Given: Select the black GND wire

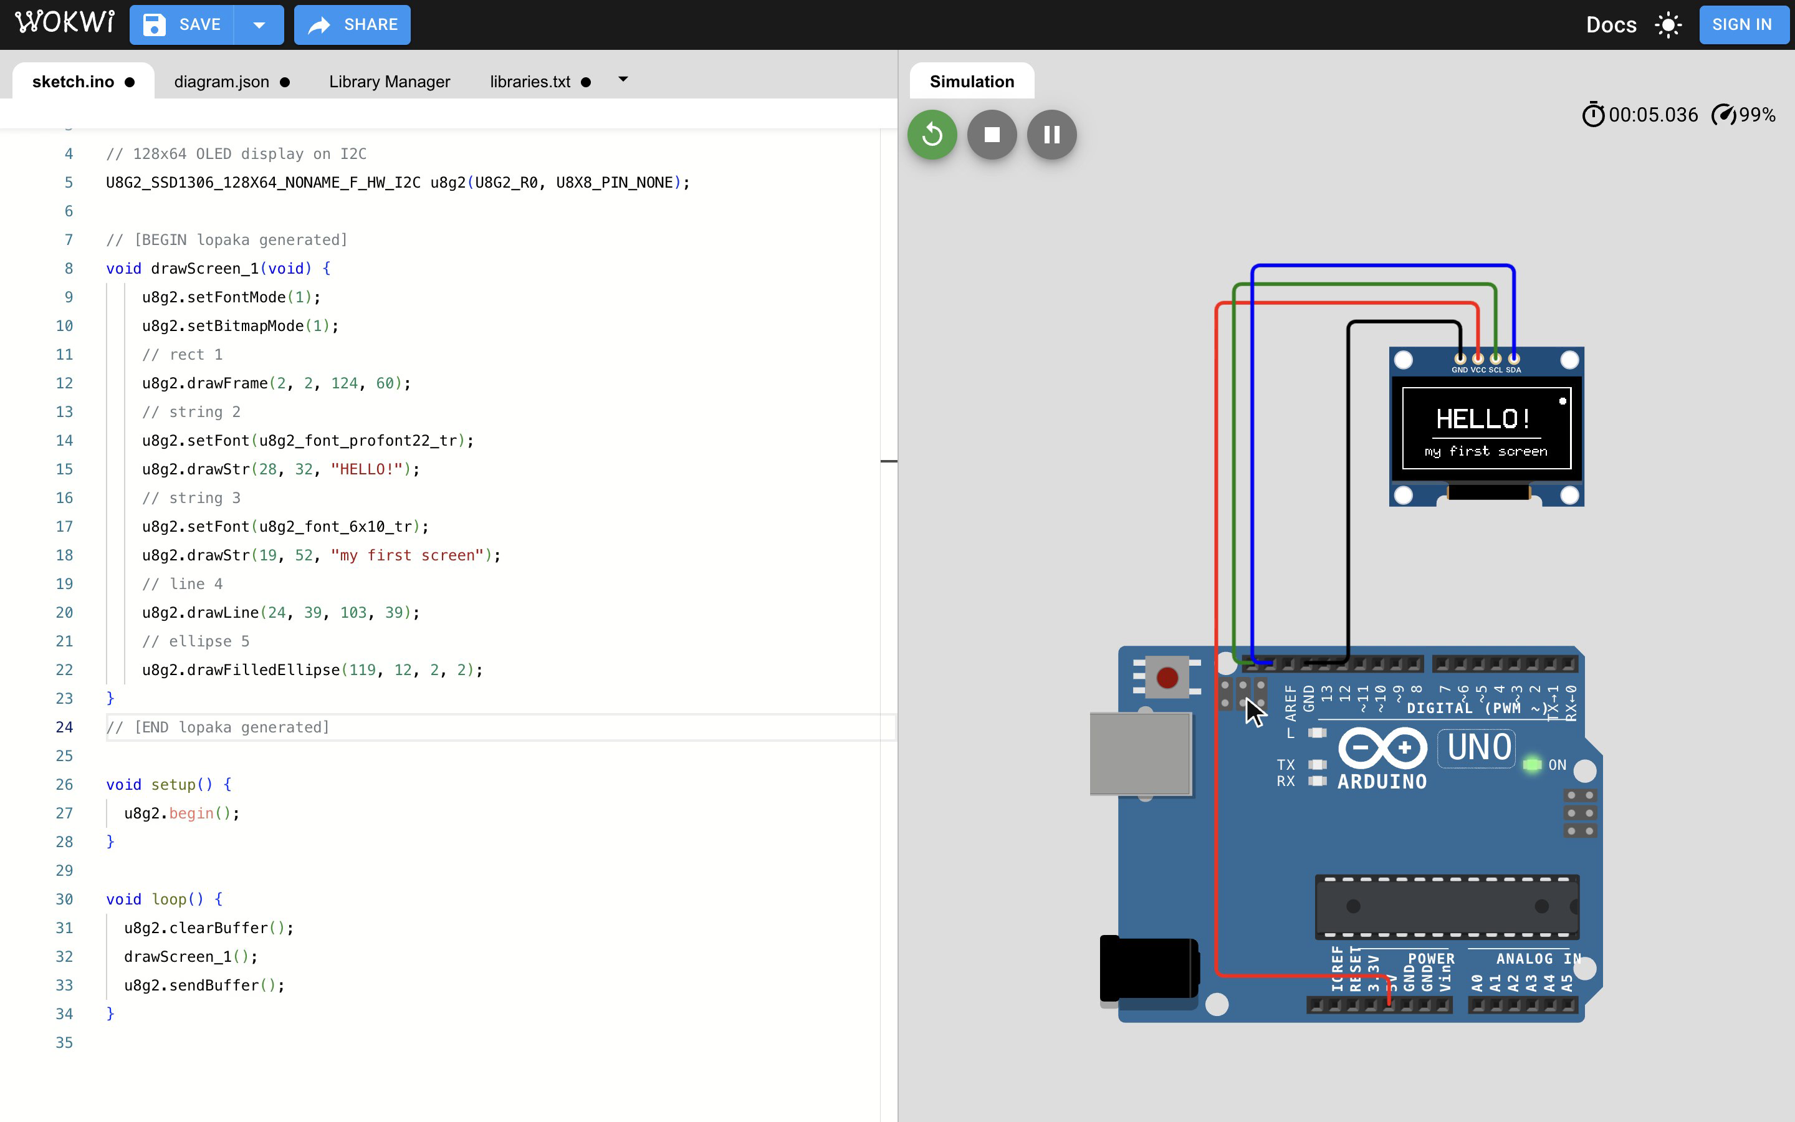Looking at the screenshot, I should (x=1349, y=490).
